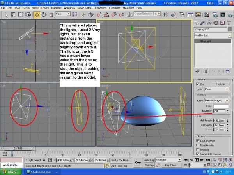234x175 pixels.
Task: Click the Pin Stack icon
Action: point(198,72)
